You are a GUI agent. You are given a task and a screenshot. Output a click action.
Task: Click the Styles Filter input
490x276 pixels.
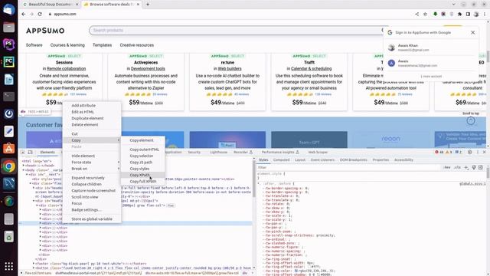pos(348,167)
